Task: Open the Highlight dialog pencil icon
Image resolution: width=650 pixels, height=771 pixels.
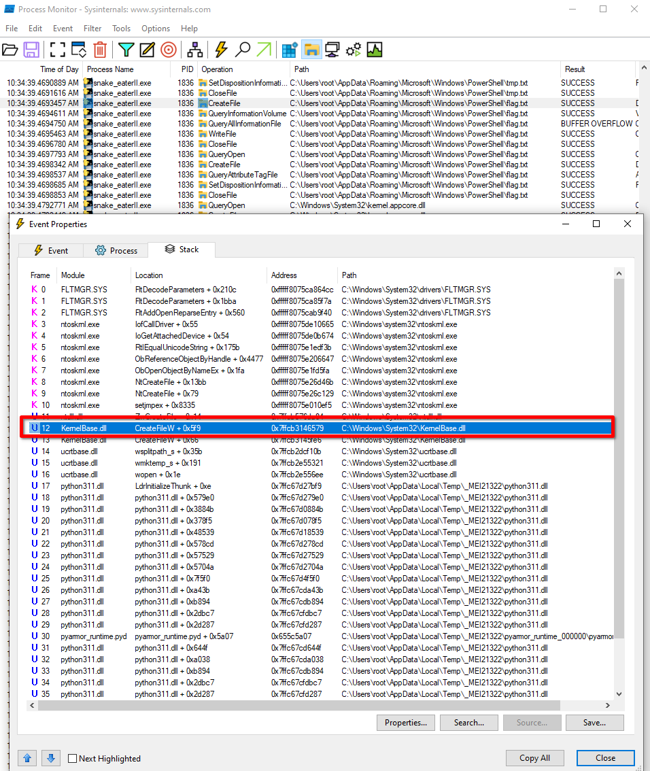Action: pyautogui.click(x=147, y=50)
